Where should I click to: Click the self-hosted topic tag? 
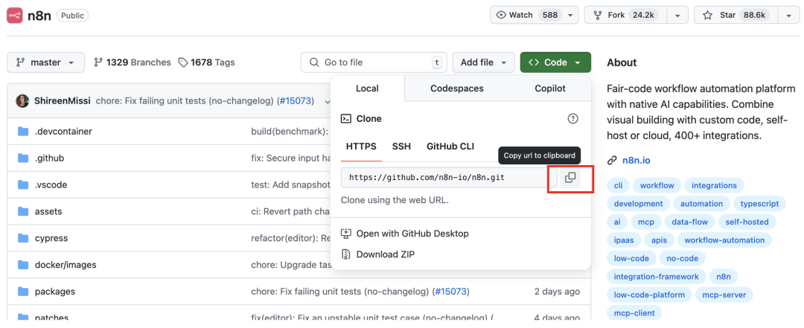point(747,222)
